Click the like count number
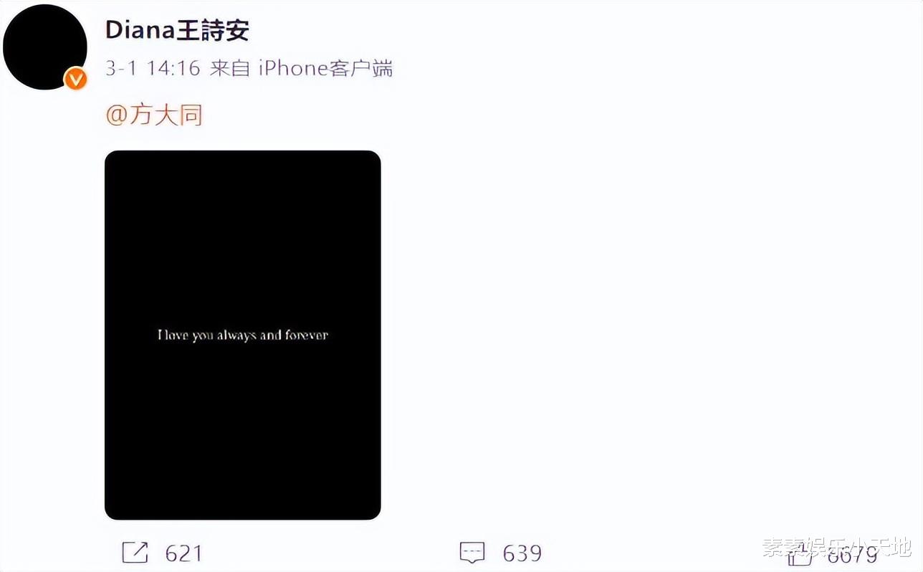Viewport: 923px width, 572px height. click(851, 555)
